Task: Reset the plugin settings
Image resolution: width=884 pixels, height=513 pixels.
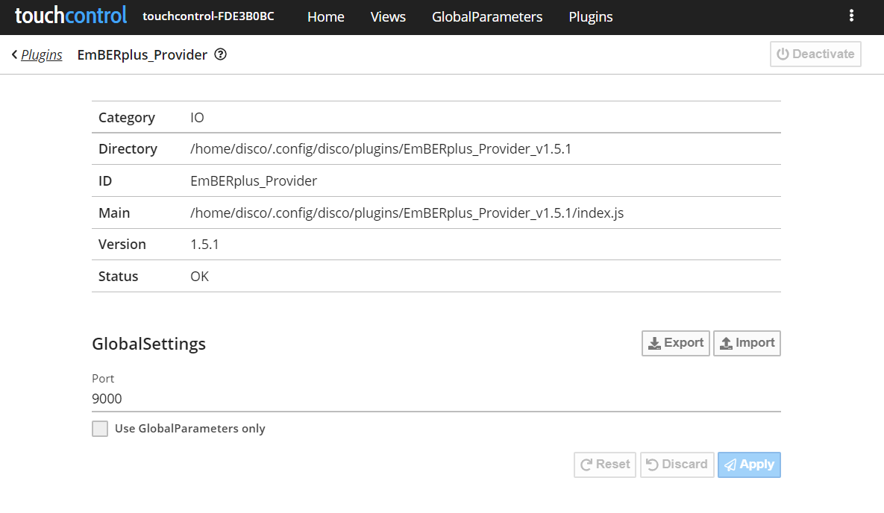Action: (605, 465)
